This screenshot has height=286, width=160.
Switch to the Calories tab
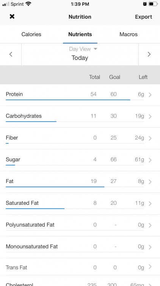pyautogui.click(x=31, y=34)
